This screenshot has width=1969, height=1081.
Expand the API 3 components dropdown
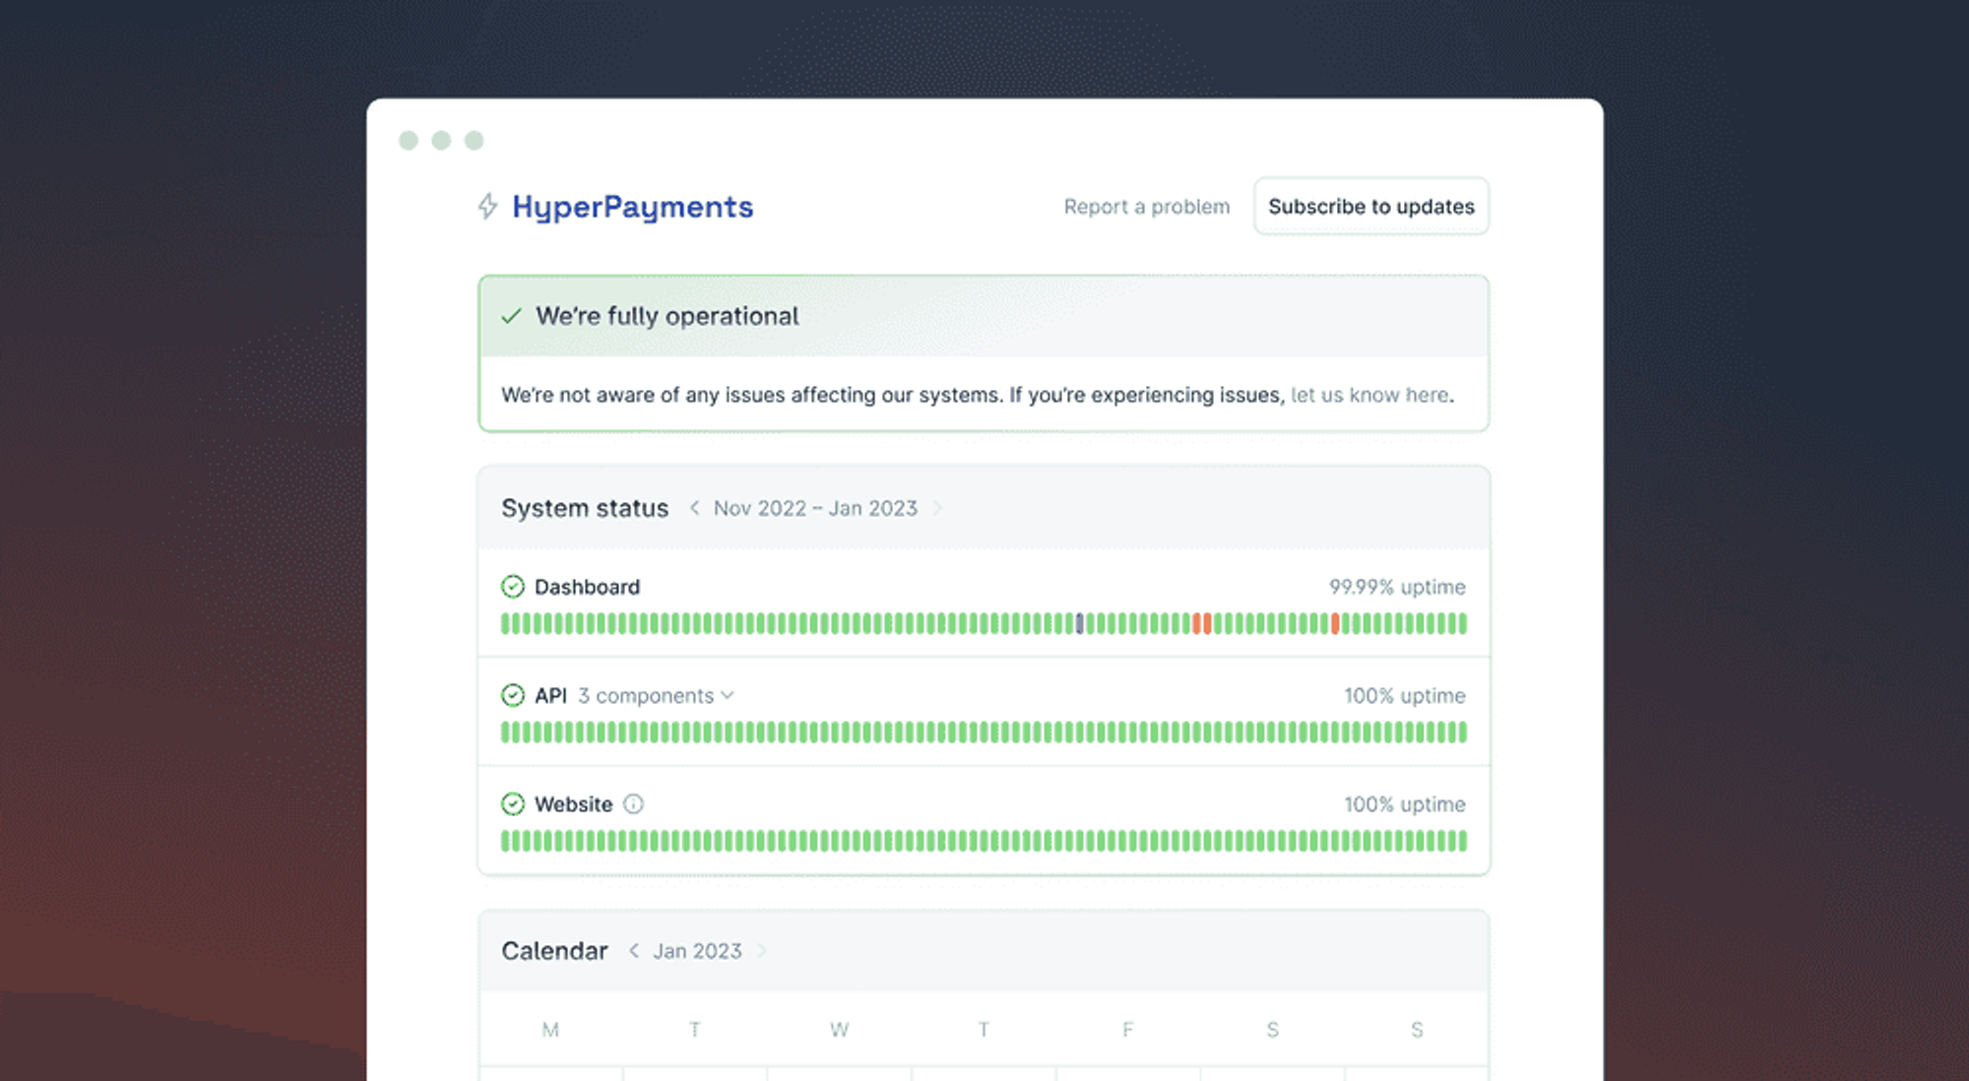click(x=646, y=696)
